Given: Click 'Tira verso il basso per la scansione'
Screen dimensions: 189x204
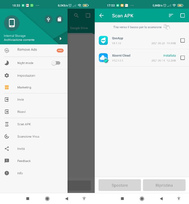Looking at the screenshot, I should pos(137,27).
